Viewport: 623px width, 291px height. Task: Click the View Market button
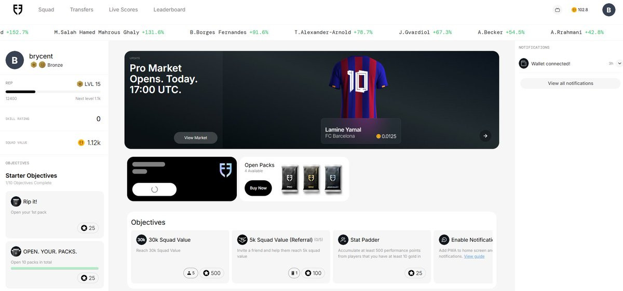[196, 138]
